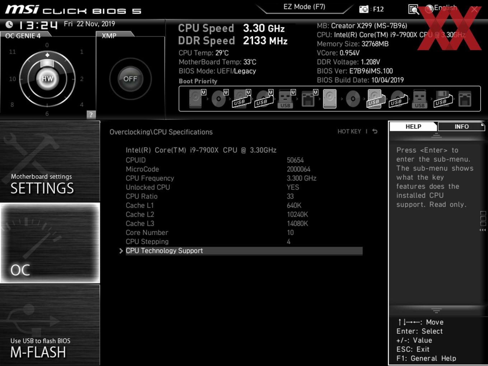Select the CPU Ratio row
This screenshot has height=366, width=488.
coord(244,196)
